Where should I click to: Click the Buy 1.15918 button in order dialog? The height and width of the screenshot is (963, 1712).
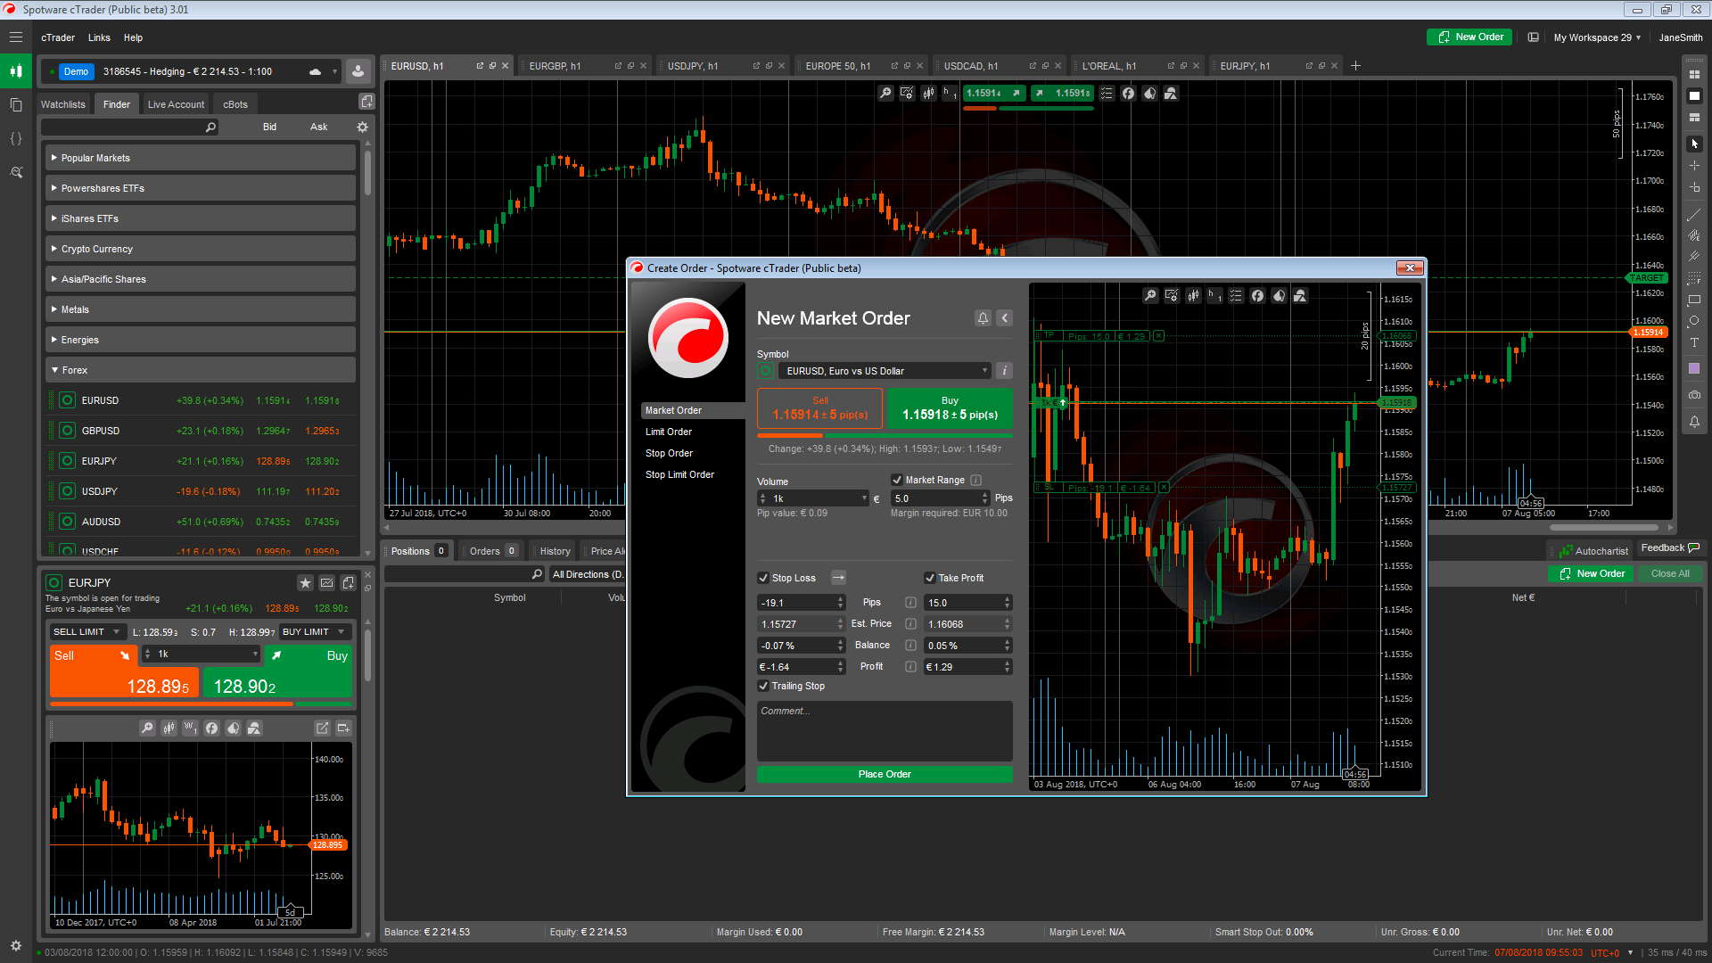950,408
